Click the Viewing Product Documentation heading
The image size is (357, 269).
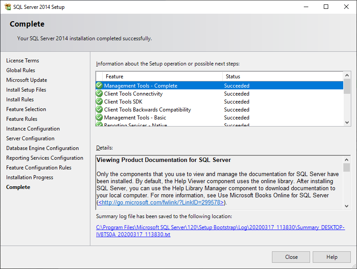tap(163, 160)
